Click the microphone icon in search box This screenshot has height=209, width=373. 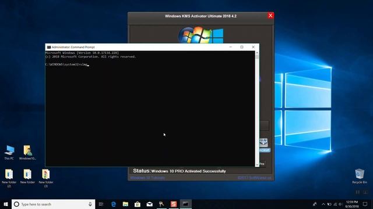(90, 204)
